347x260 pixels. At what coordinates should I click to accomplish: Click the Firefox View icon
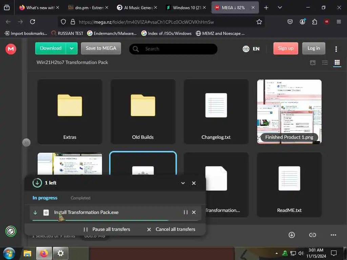tap(7, 8)
